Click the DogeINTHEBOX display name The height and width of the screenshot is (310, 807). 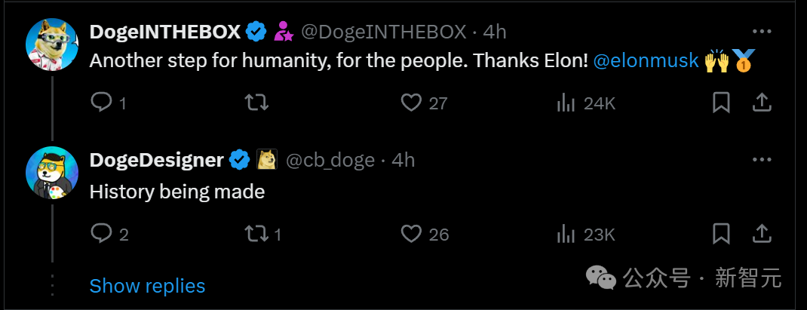[x=165, y=32]
